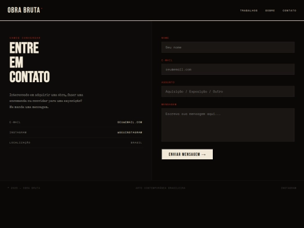Screen dimensions: 304x228
Task: Open the Trabalhos nav item
Action: tap(249, 11)
